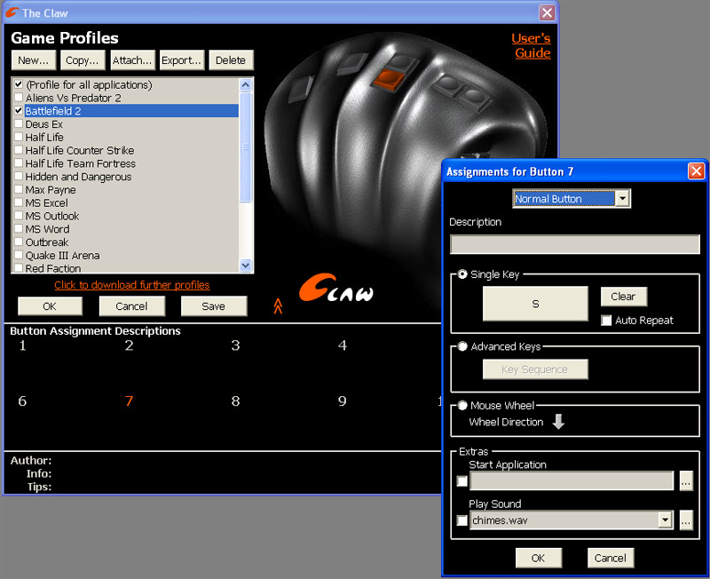Save the game profiles
710x579 pixels.
pyautogui.click(x=214, y=305)
